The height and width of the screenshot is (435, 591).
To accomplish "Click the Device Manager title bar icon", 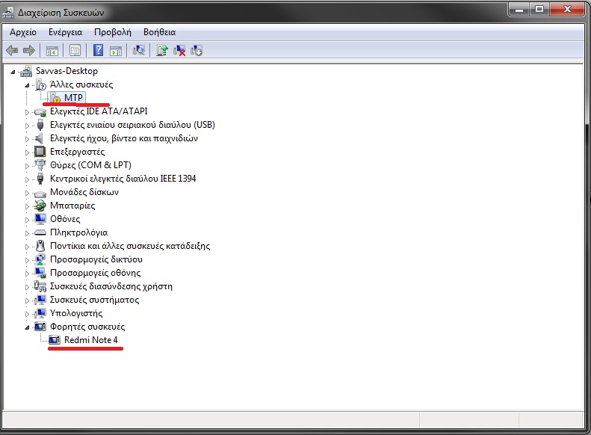I will click(x=8, y=13).
